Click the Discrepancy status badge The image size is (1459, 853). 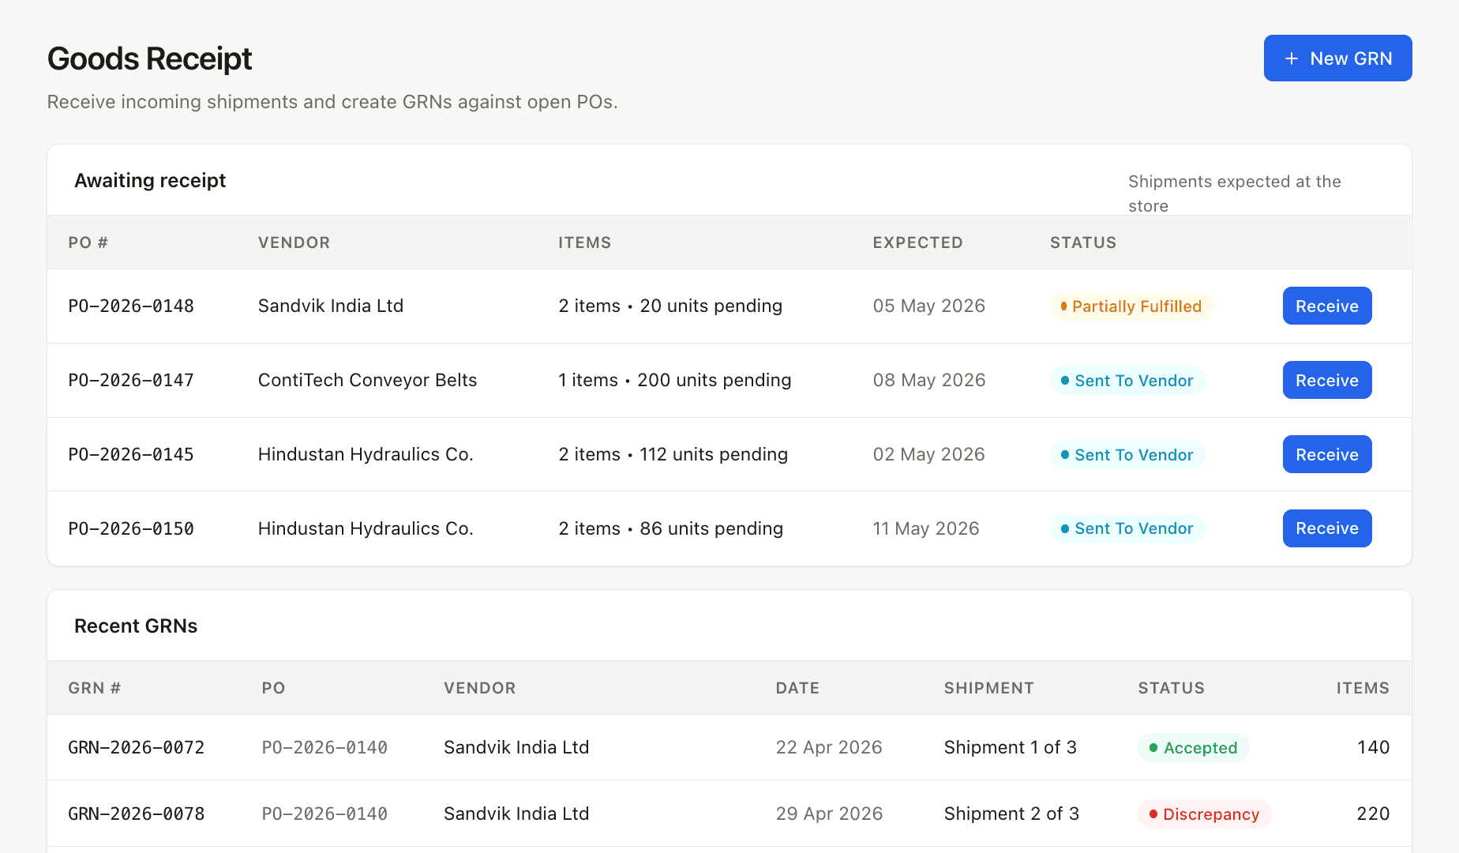[x=1204, y=814]
